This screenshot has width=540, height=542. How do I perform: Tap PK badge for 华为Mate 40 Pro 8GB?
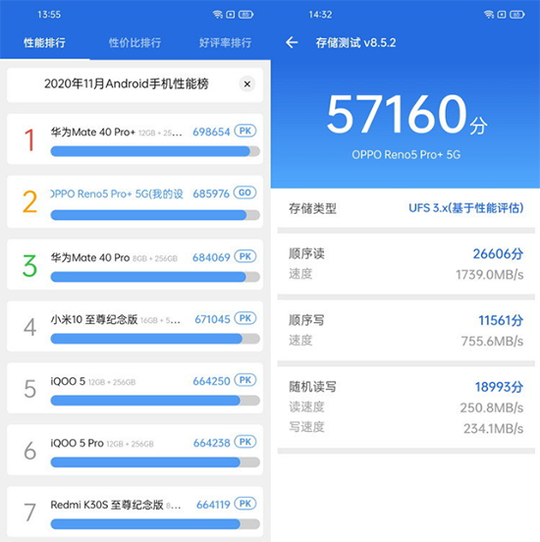point(245,256)
